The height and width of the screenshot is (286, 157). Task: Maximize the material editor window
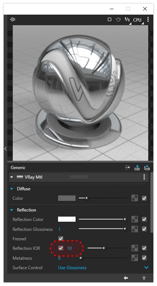(128, 9)
